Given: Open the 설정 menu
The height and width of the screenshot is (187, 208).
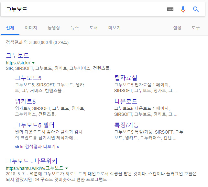Looking at the screenshot, I should click(x=177, y=28).
